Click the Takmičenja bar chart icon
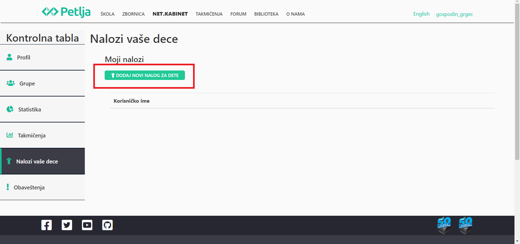This screenshot has width=520, height=244. click(10, 135)
